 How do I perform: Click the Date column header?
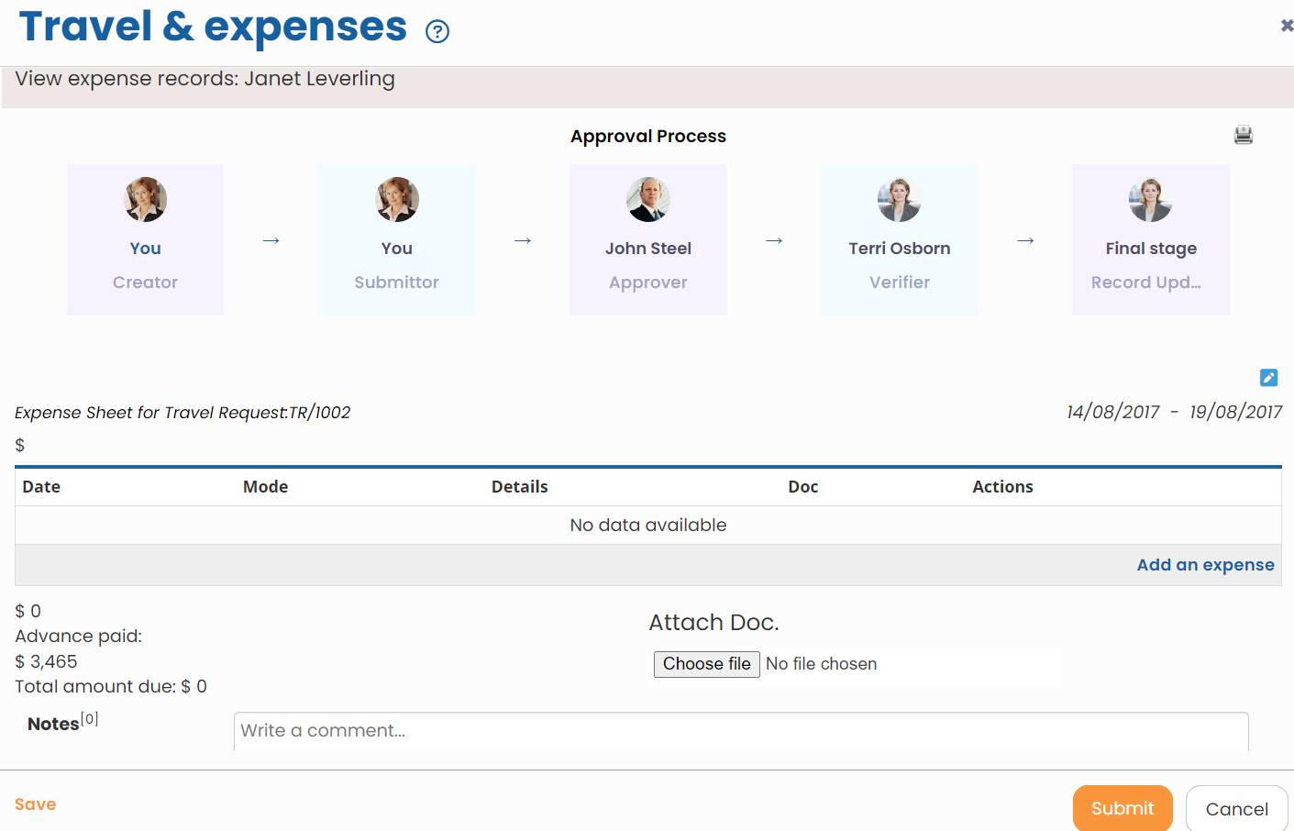[41, 486]
